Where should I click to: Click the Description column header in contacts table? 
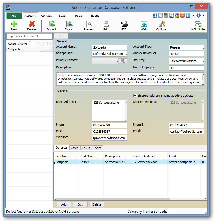[x=117, y=156]
